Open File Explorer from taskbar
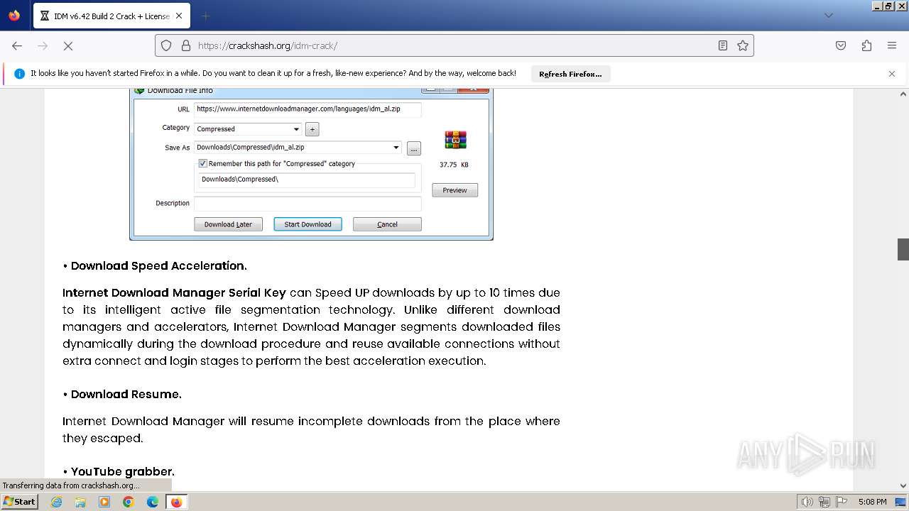 click(x=80, y=502)
